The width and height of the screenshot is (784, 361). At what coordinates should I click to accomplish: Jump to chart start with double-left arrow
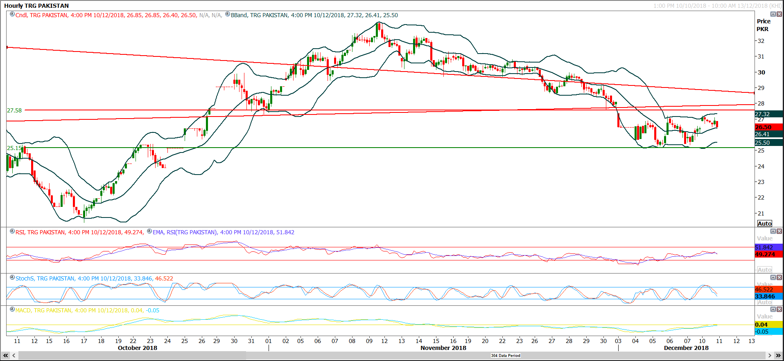(6, 356)
